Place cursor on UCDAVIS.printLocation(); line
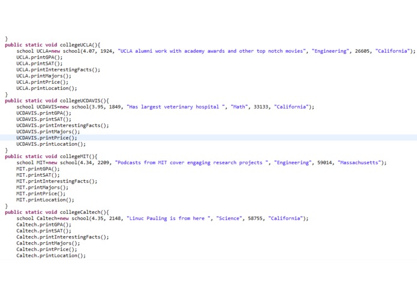 click(51, 144)
